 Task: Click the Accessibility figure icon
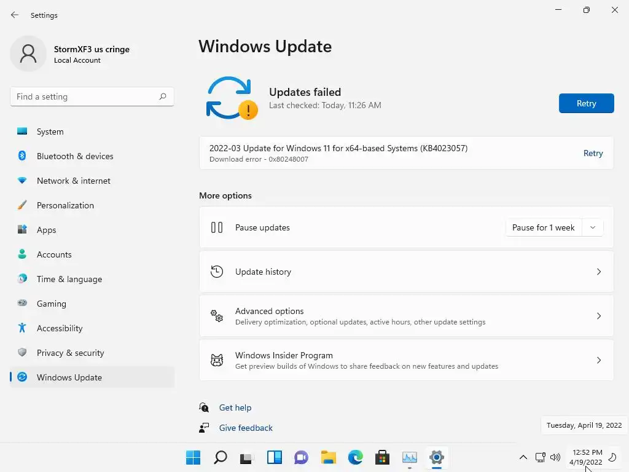(22, 328)
